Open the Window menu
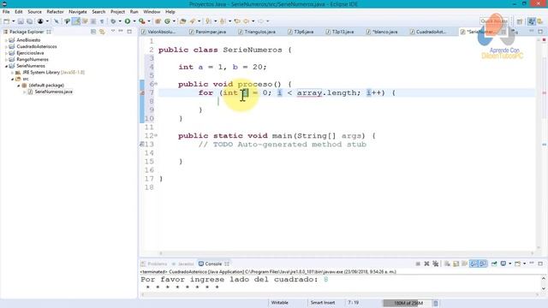Viewport: 548px width, 308px height. pyautogui.click(x=152, y=11)
